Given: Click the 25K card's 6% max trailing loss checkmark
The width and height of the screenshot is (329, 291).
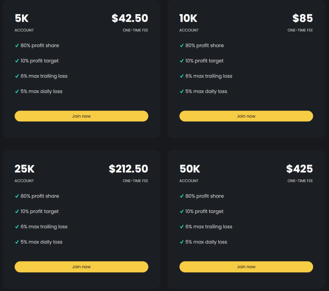Looking at the screenshot, I should [x=17, y=227].
